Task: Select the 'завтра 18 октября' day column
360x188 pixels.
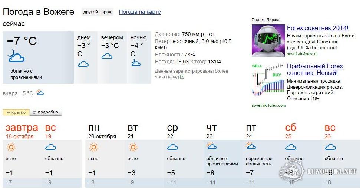Action: pos(22,155)
